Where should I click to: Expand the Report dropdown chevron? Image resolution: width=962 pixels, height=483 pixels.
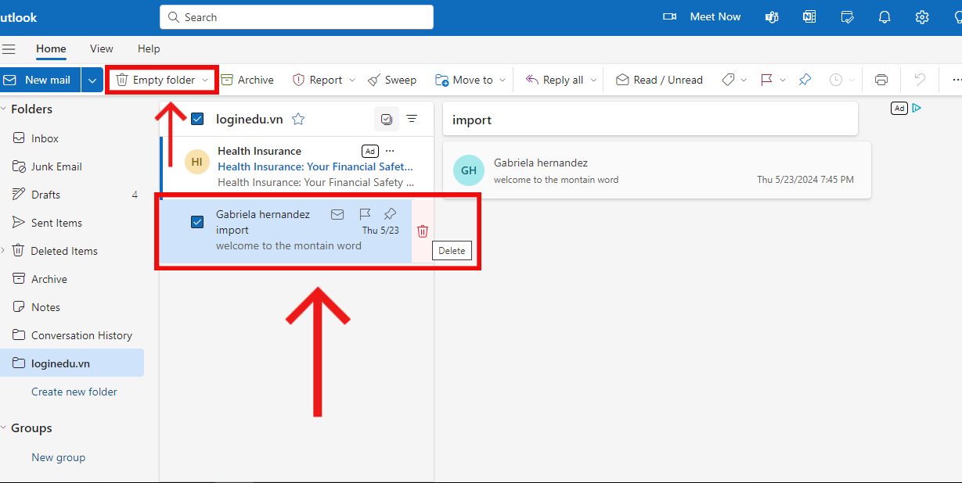(351, 80)
